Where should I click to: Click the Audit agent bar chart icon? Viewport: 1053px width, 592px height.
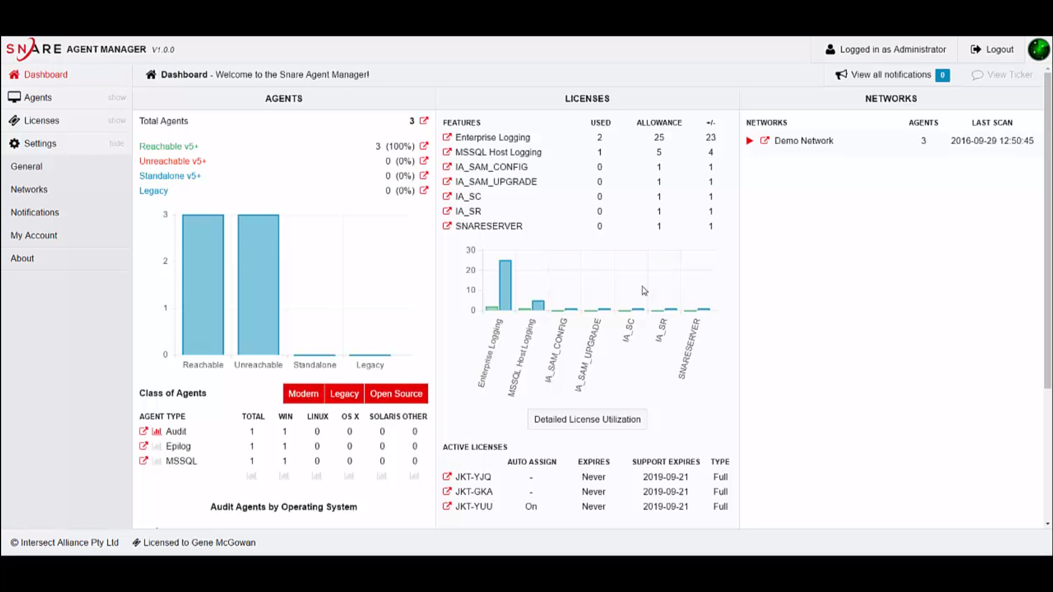click(x=157, y=431)
